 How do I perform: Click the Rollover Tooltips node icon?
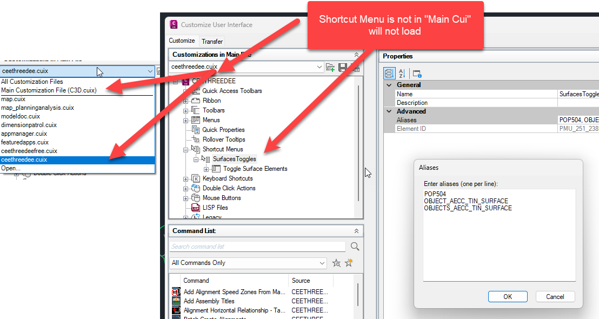(196, 139)
